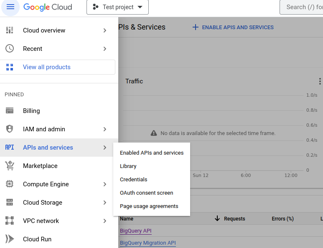Image resolution: width=323 pixels, height=248 pixels.
Task: Expand Recent submenu chevron
Action: coord(104,49)
